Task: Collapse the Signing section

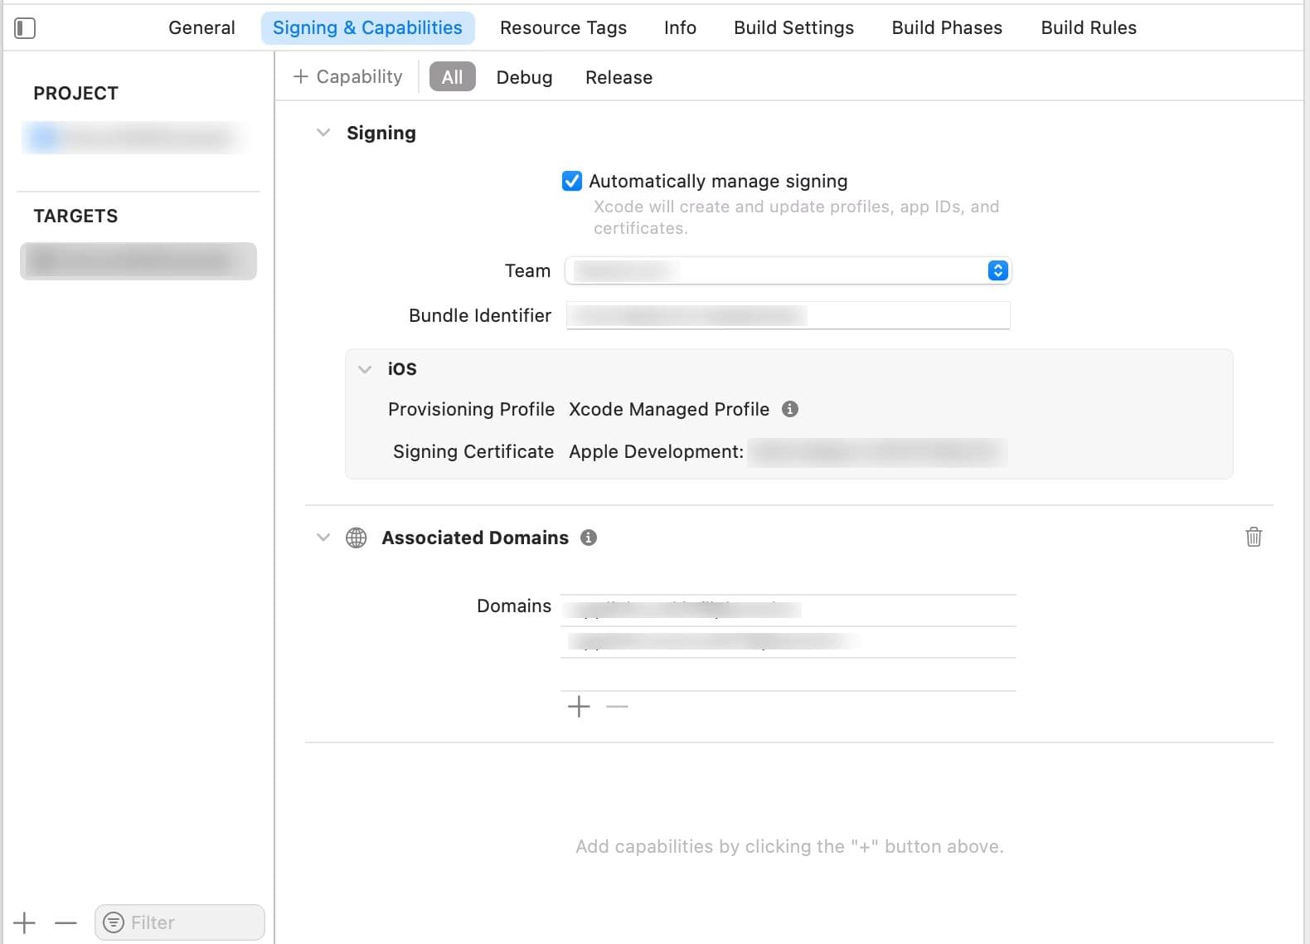Action: pos(323,133)
